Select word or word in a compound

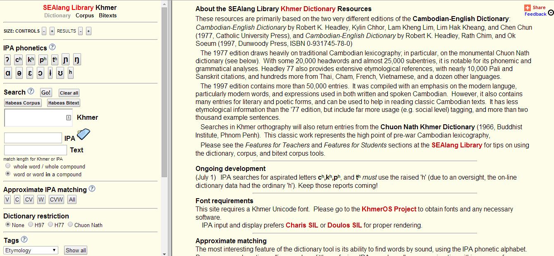click(x=8, y=174)
